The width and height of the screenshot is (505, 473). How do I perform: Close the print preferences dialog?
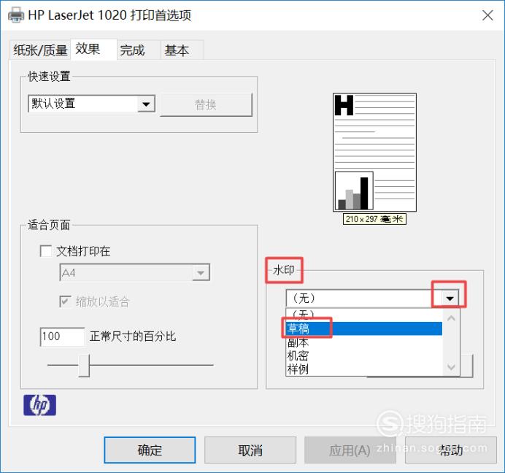coord(487,15)
